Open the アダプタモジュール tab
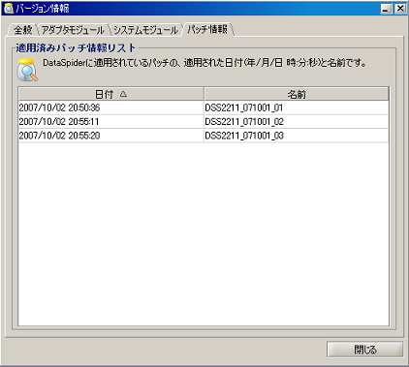The width and height of the screenshot is (409, 367). (73, 30)
